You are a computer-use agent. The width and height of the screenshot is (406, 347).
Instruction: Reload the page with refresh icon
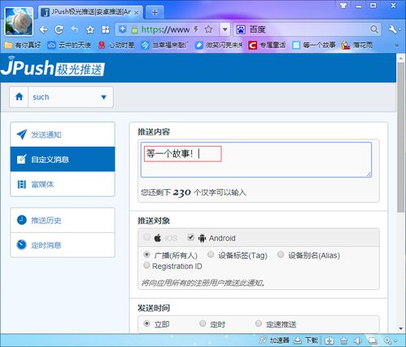pos(59,29)
